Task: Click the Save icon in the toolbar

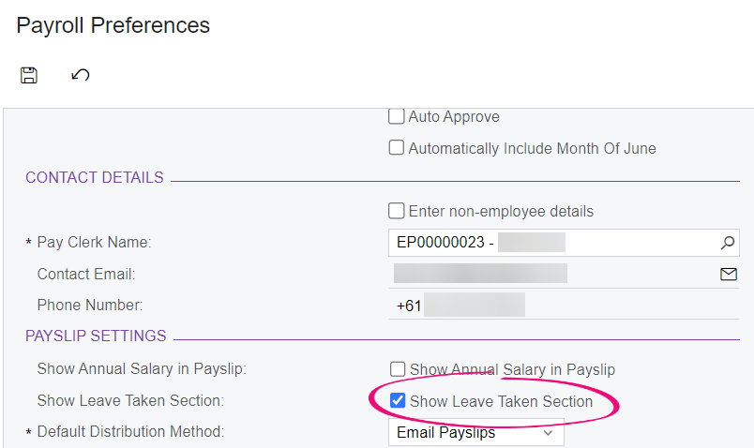Action: pos(29,75)
